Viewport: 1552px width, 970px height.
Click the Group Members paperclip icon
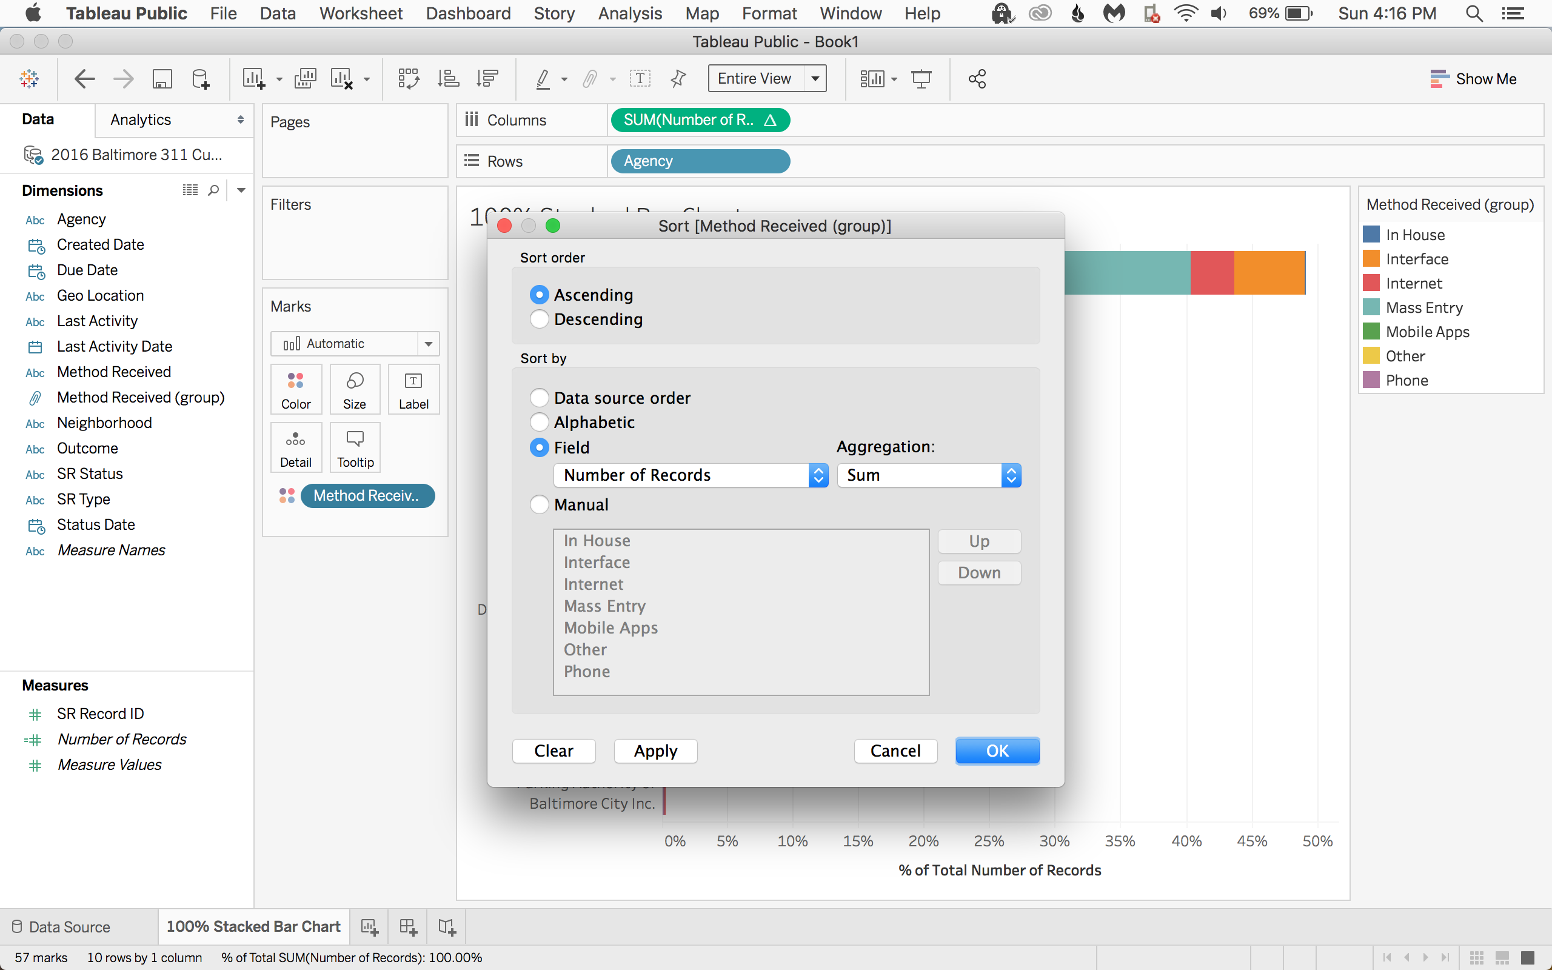590,79
